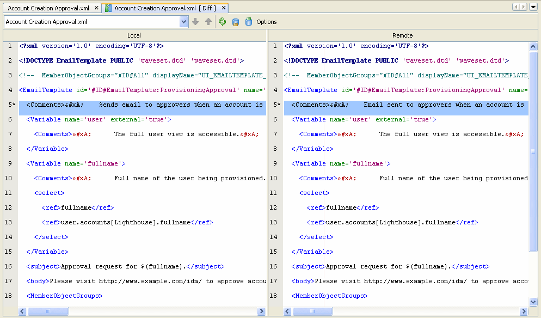Select the Account Creation Approval.xml Diff tab

(165, 8)
